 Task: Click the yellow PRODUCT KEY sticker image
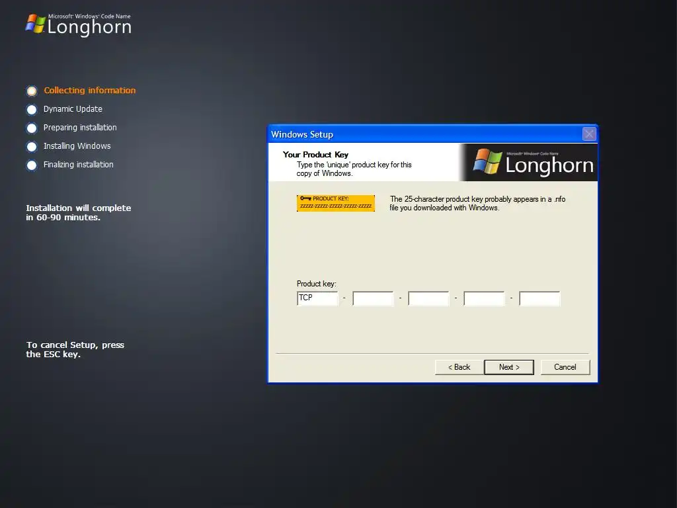click(335, 203)
